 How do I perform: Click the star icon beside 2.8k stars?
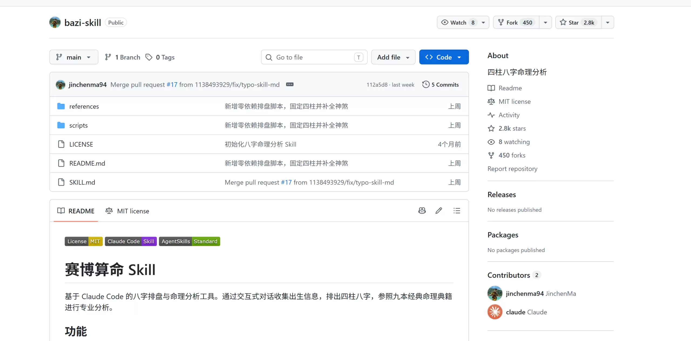pos(491,129)
